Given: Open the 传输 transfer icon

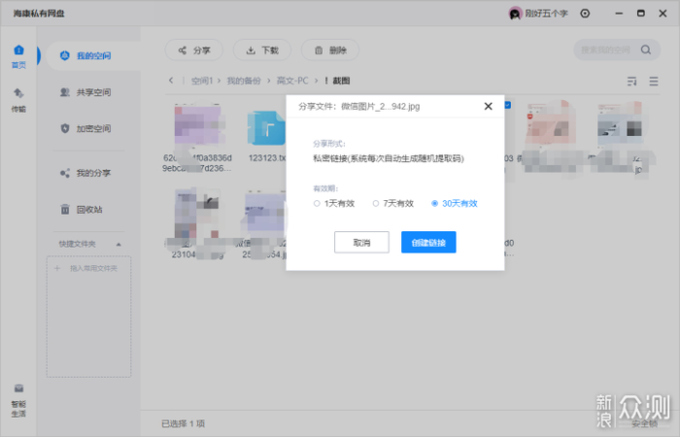Looking at the screenshot, I should click(x=18, y=100).
